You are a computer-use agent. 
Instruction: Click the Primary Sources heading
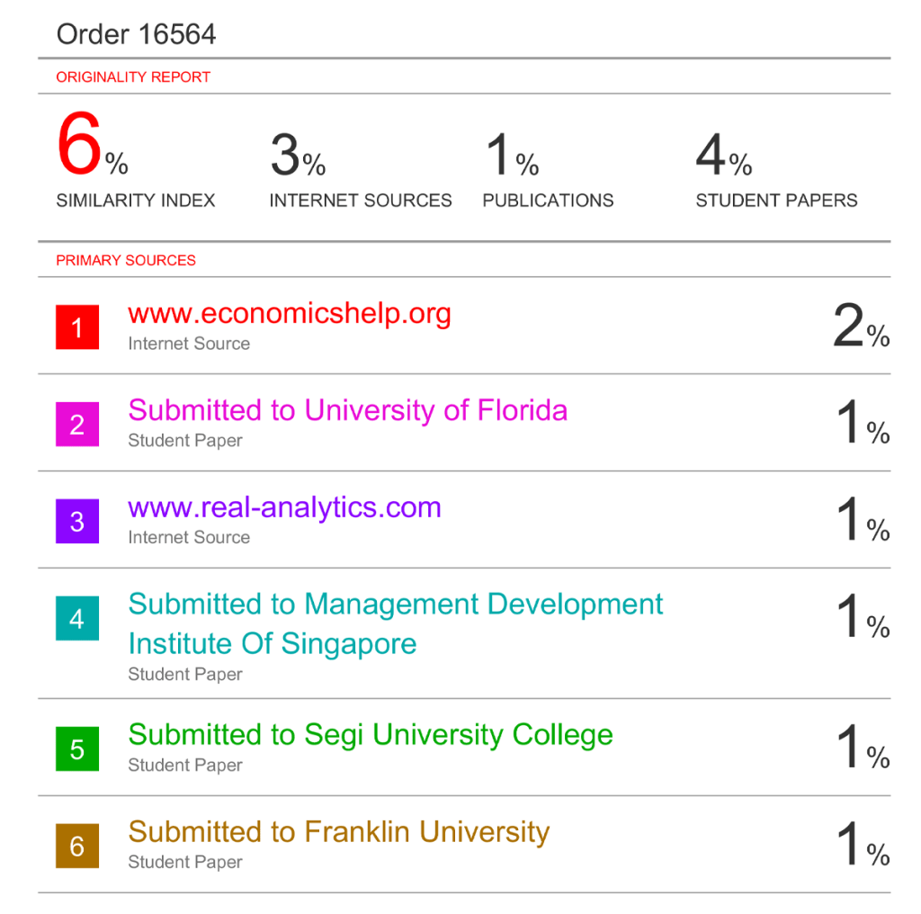point(126,261)
